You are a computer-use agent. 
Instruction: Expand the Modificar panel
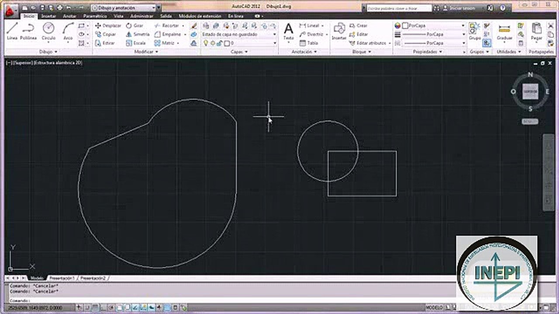click(146, 51)
